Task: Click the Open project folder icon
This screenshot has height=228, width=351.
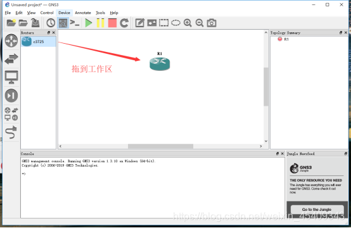Action: [23, 23]
